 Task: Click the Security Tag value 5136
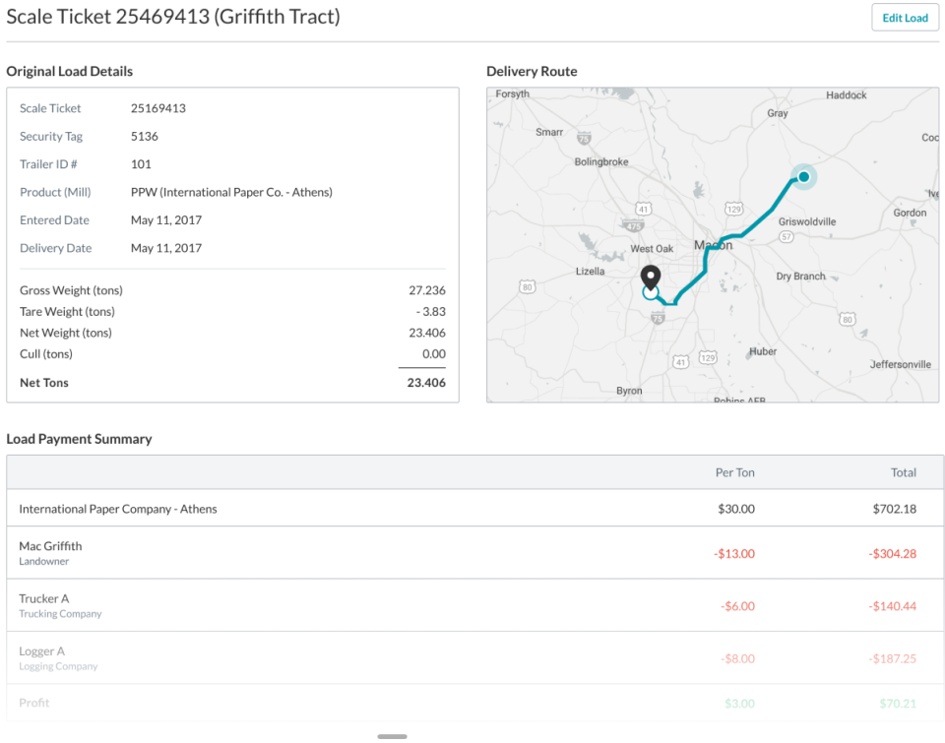[145, 137]
